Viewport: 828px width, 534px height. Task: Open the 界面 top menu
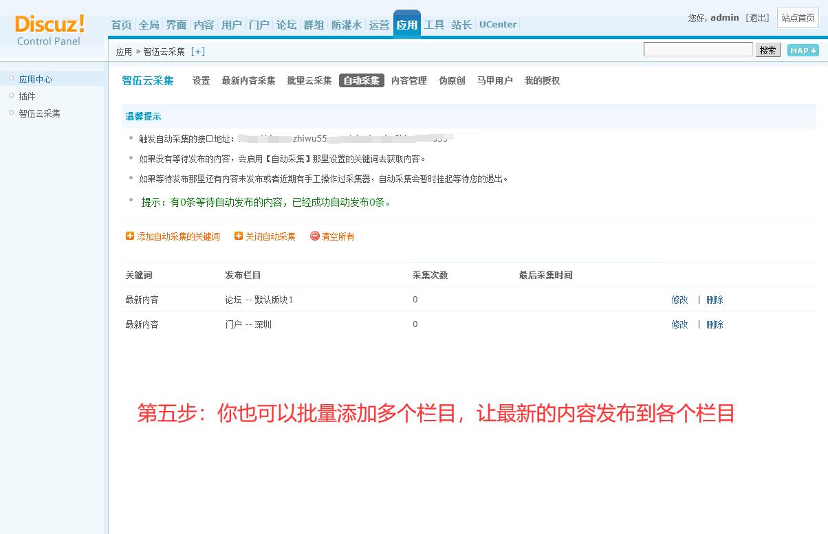(176, 25)
